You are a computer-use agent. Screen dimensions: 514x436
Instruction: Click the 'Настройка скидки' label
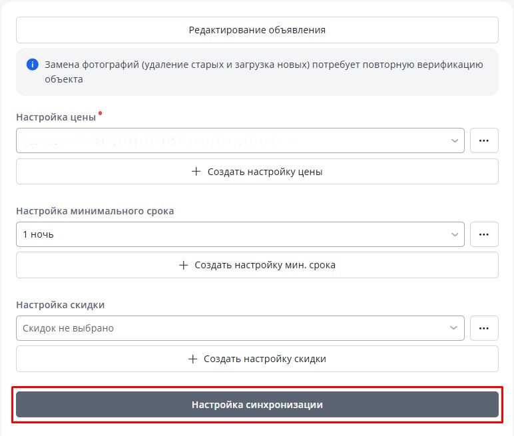pos(60,305)
